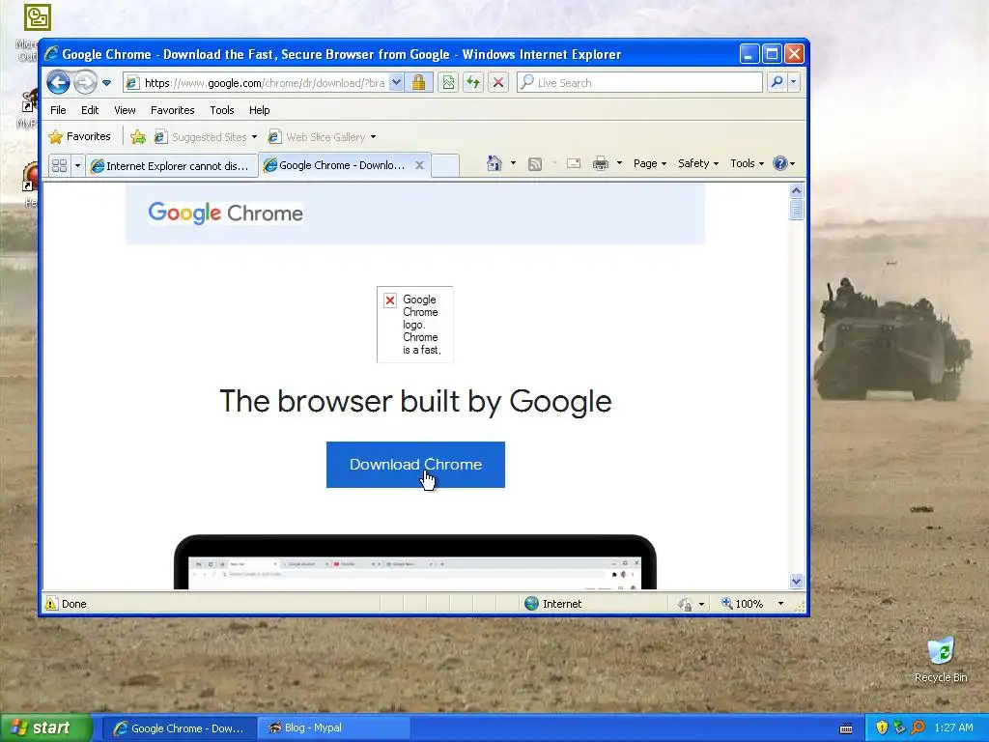Click the status bar warning icon
The height and width of the screenshot is (742, 989).
tap(51, 604)
